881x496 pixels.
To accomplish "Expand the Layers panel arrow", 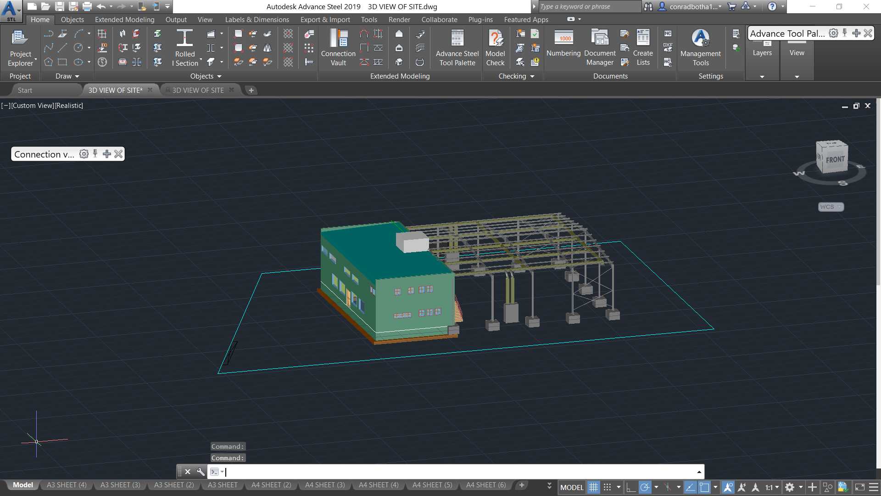I will [x=762, y=77].
